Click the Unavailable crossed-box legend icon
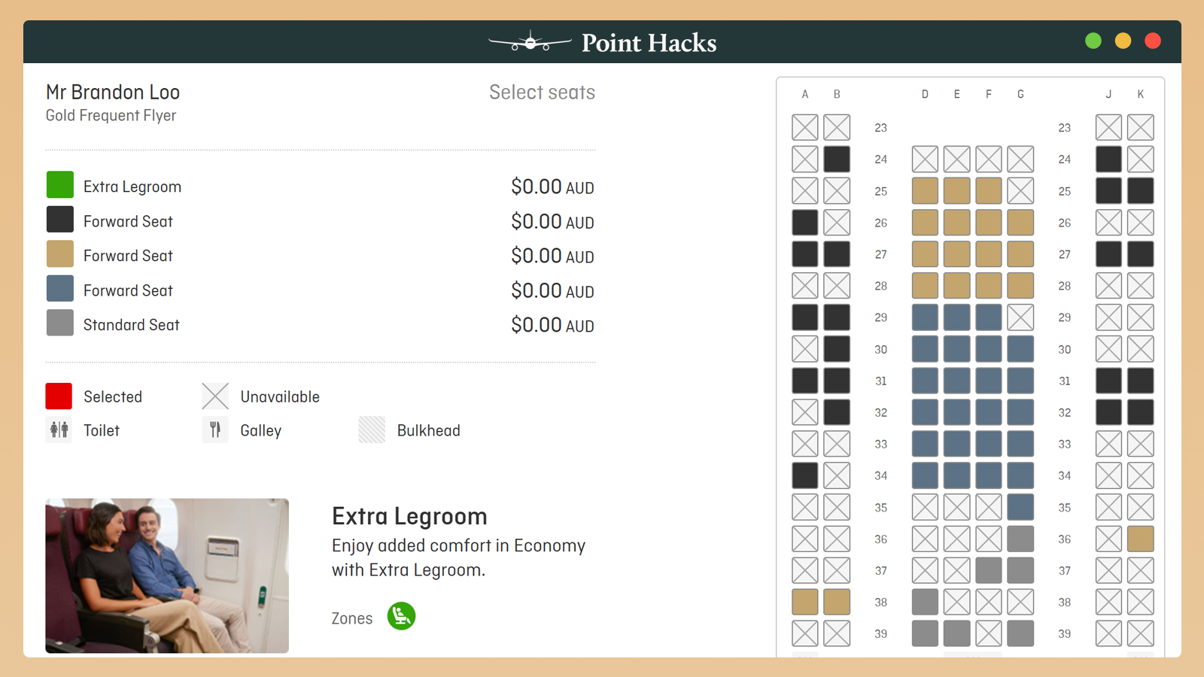Image resolution: width=1204 pixels, height=677 pixels. click(215, 396)
